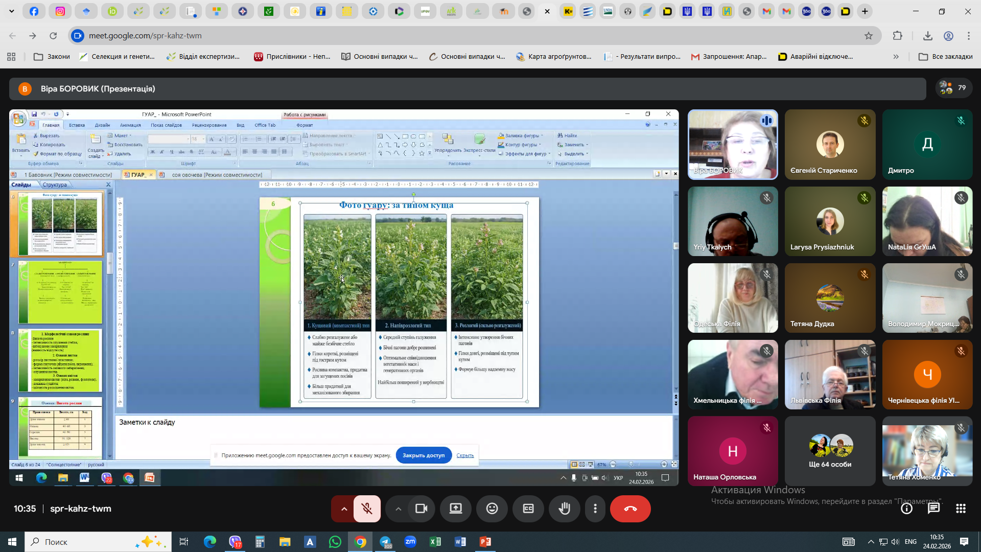The width and height of the screenshot is (981, 552).
Task: Click the share screen icon
Action: coord(456,509)
